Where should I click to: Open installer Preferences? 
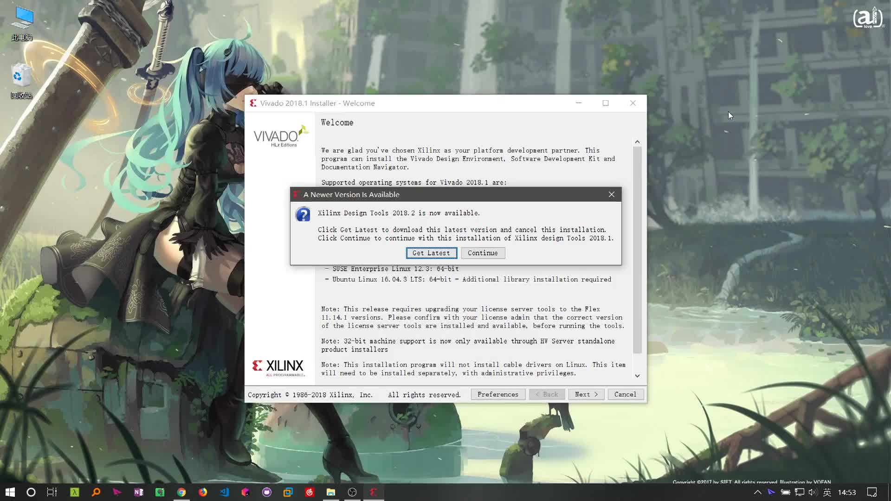(x=498, y=394)
